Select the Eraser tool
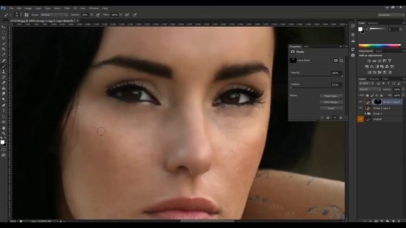 (x=4, y=83)
